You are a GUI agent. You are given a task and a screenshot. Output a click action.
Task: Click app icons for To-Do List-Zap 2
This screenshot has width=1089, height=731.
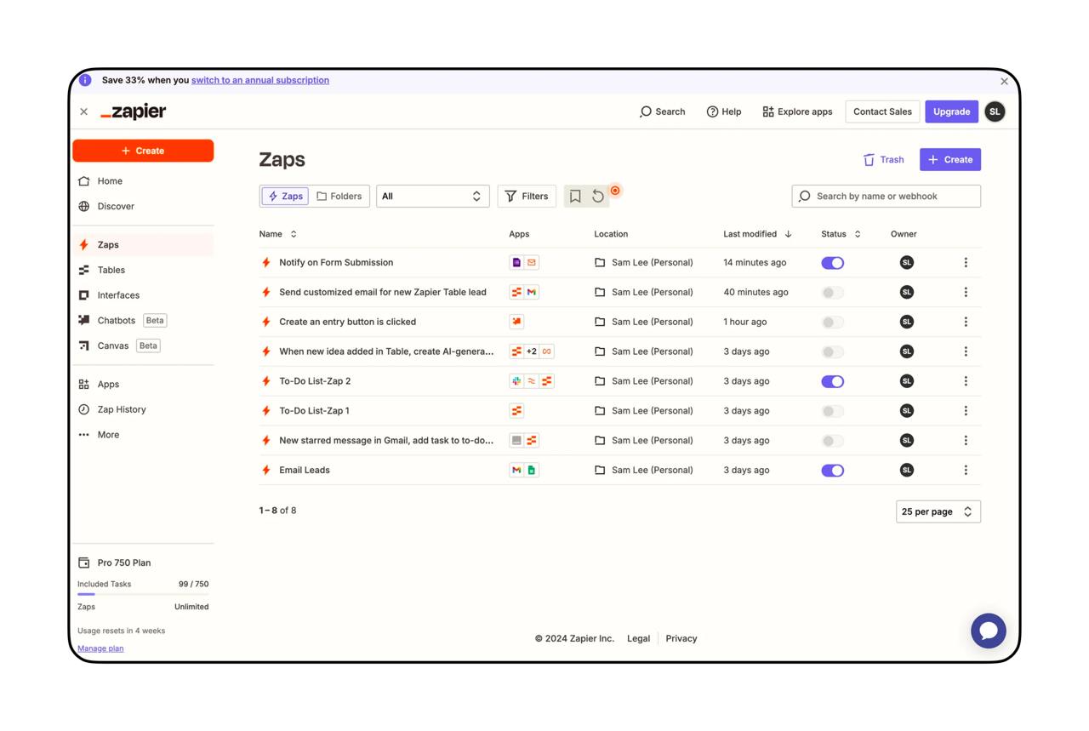click(x=532, y=381)
